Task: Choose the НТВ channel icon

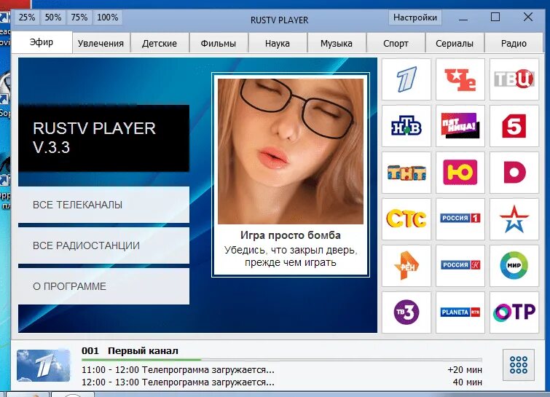Action: point(406,126)
